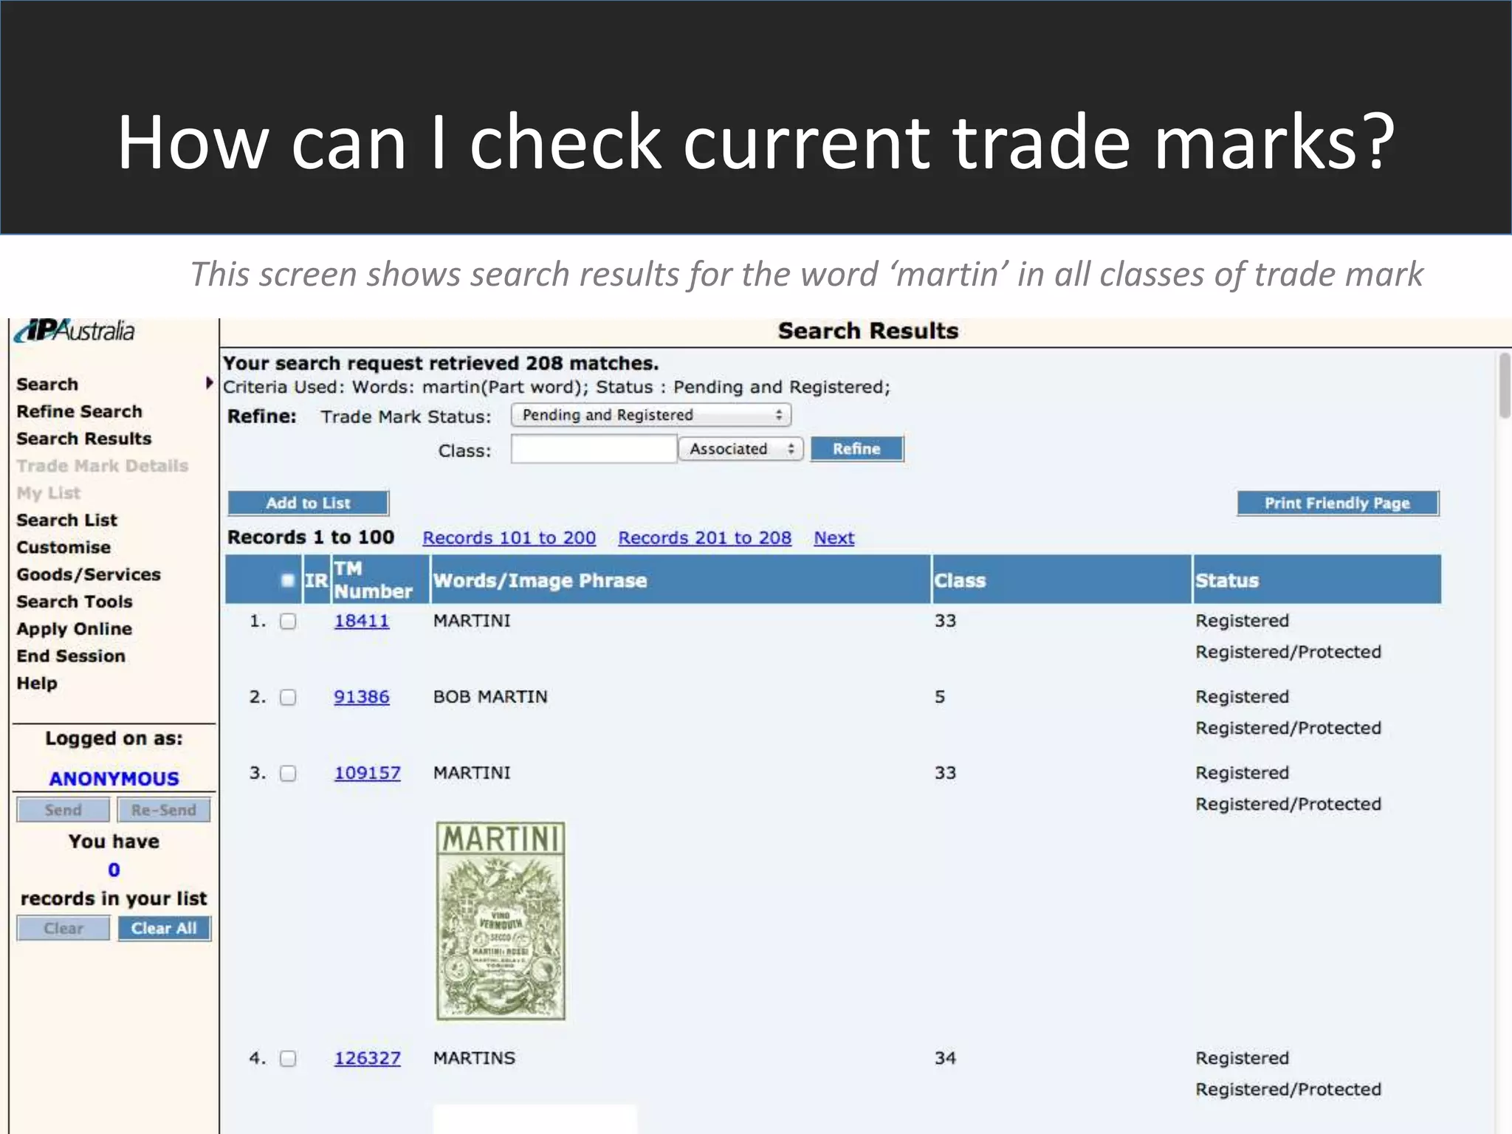Screen dimensions: 1512x1134
Task: Click the Refine button
Action: tap(857, 449)
